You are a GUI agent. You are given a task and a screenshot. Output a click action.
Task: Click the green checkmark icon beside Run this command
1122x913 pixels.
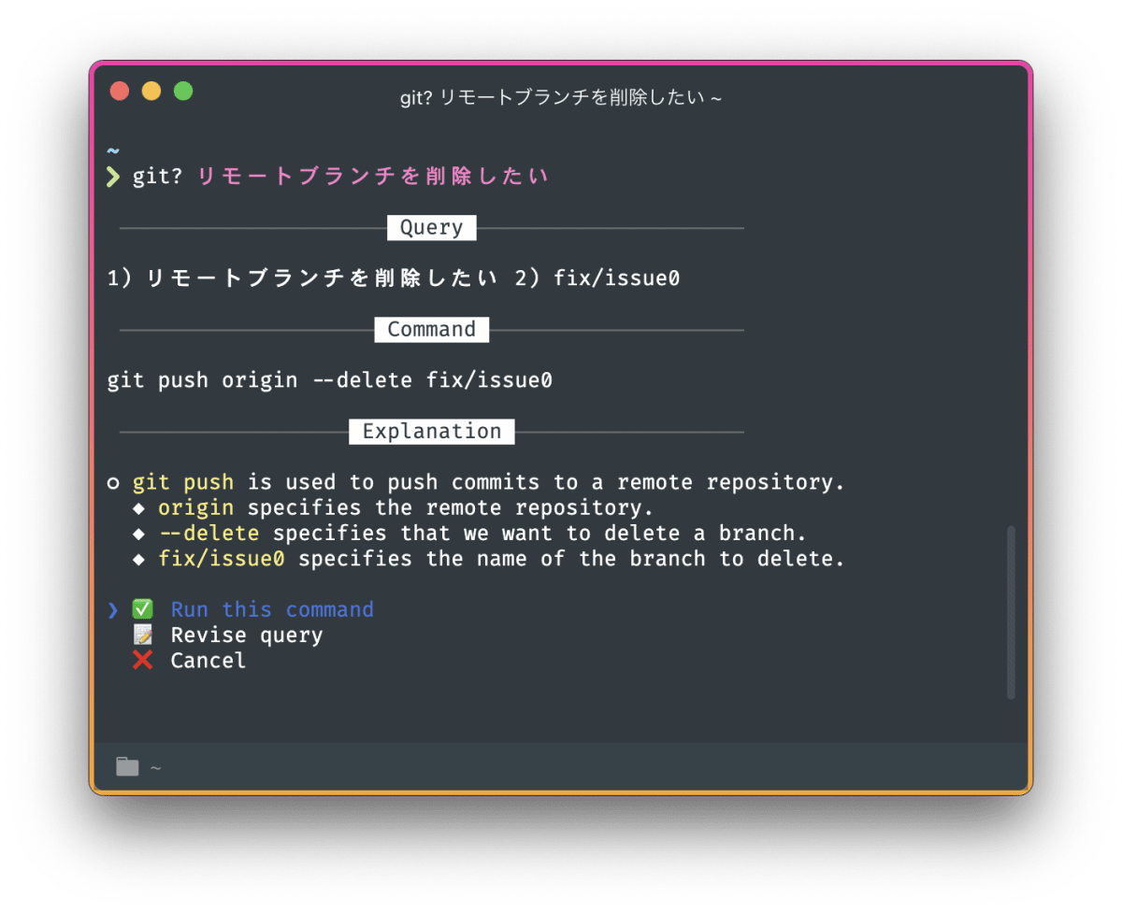tap(141, 608)
